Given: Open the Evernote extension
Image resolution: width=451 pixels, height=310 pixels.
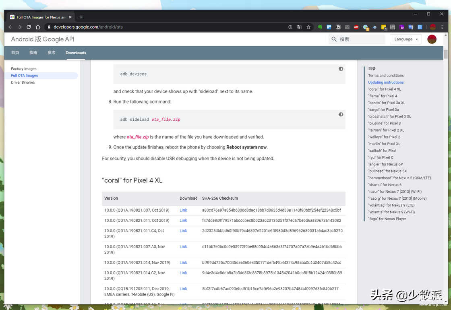Looking at the screenshot, I should 320,27.
